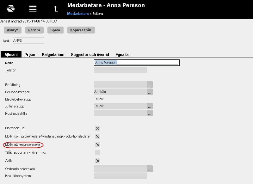The image size is (253, 184).
Task: Enable Tillåt rapportering över max checkbox
Action: click(98, 153)
